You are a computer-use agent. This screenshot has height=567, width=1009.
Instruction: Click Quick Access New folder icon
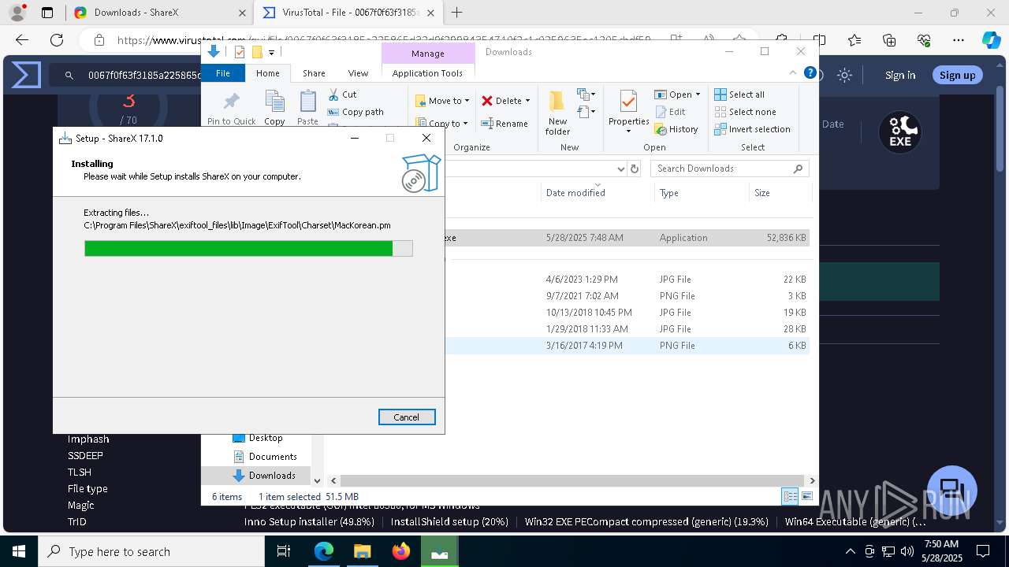tap(256, 52)
